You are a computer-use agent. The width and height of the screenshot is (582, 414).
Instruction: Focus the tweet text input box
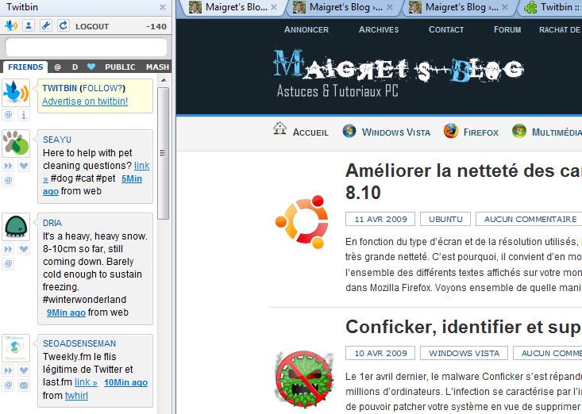[86, 48]
